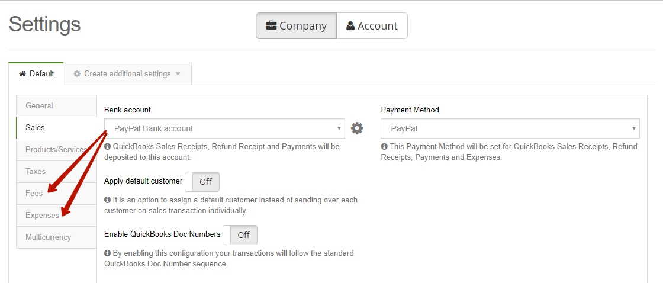Open the Expenses settings section
This screenshot has width=663, height=283.
pyautogui.click(x=57, y=216)
